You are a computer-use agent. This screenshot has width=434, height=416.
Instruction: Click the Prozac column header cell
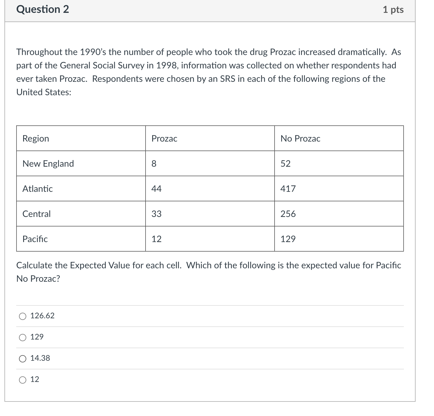tap(164, 138)
